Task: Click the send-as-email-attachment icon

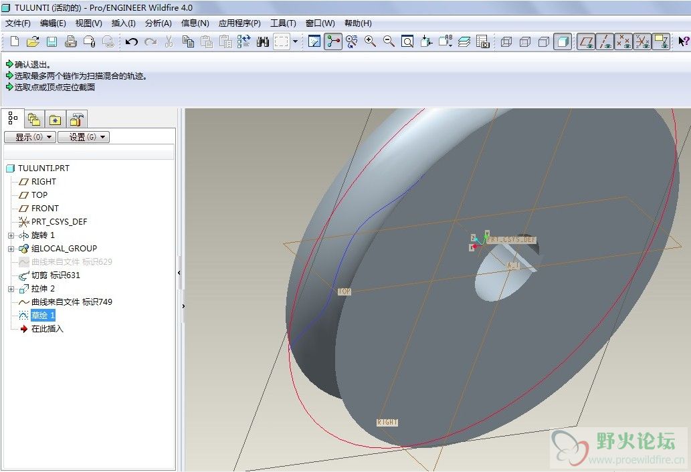Action: point(90,41)
